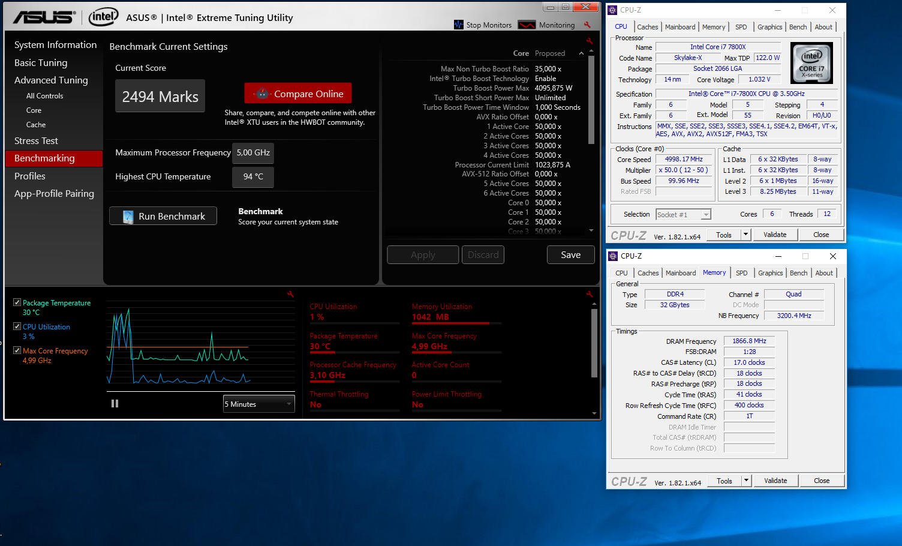Switch to Caches tab in upper CPU-Z
Screen dimensions: 902x546
pyautogui.click(x=647, y=27)
